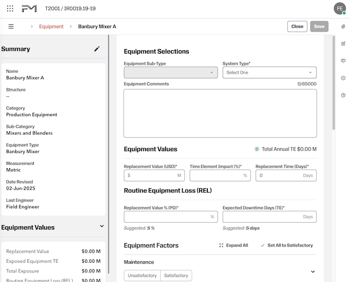Screen dimensions: 350x282
Task: Open the comments icon in right sidebar
Action: [343, 61]
